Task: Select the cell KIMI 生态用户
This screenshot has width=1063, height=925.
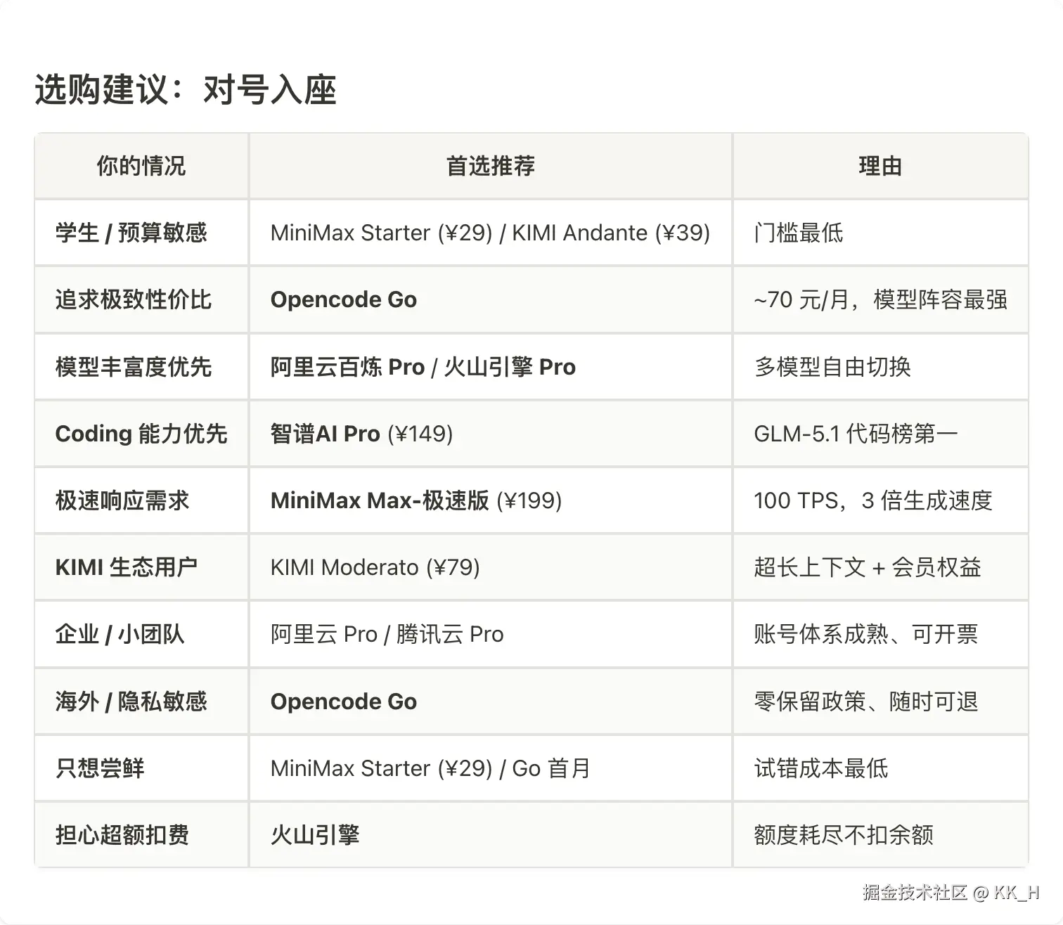Action: [x=141, y=567]
